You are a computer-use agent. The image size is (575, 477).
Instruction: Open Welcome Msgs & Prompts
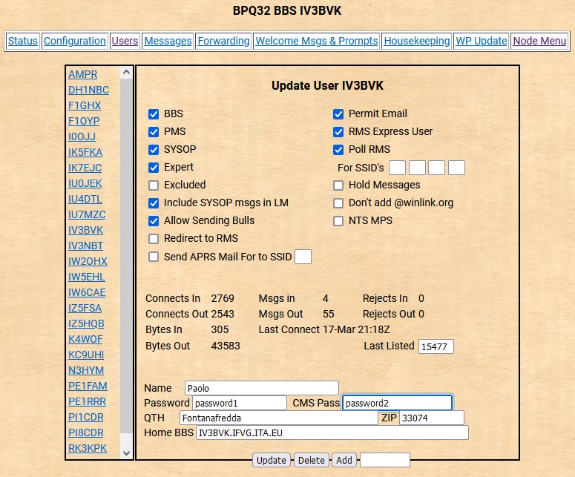(x=317, y=41)
